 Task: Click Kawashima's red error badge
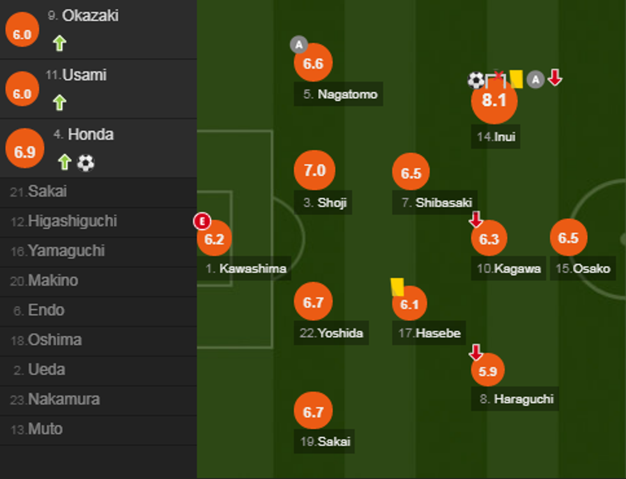tap(202, 222)
